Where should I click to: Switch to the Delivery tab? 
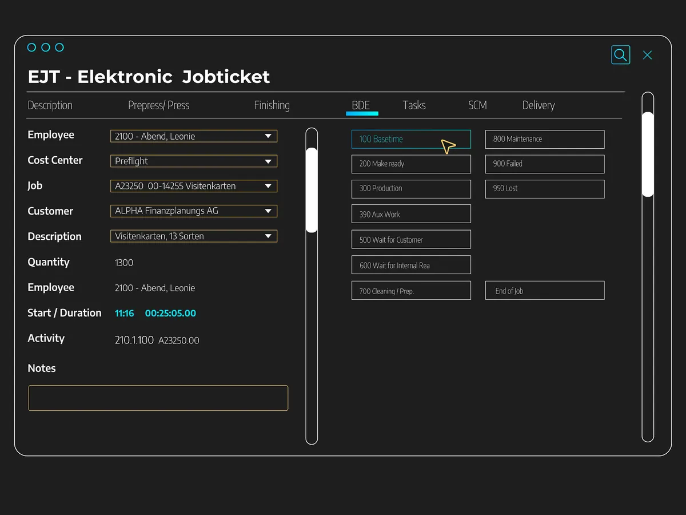click(x=539, y=105)
